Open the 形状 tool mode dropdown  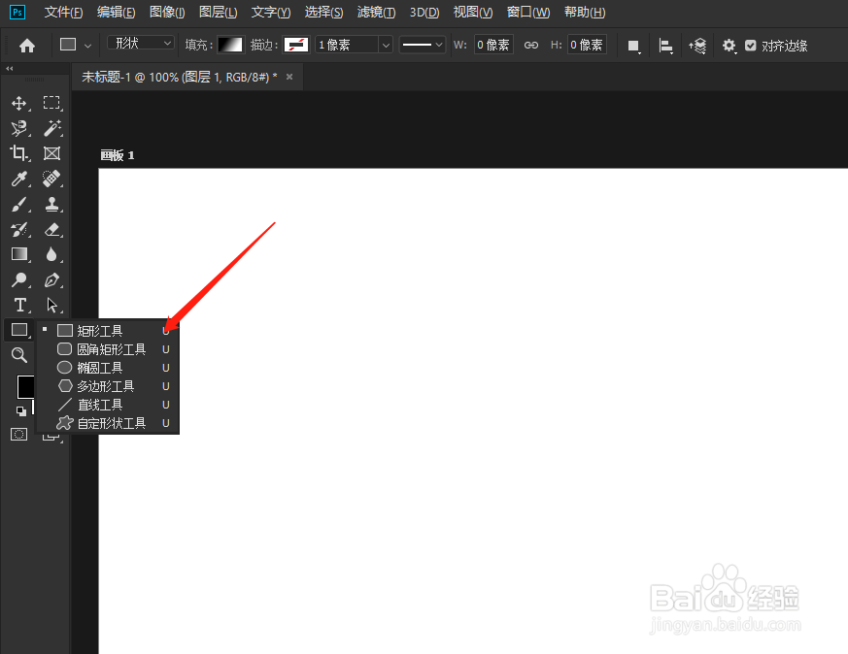(141, 43)
